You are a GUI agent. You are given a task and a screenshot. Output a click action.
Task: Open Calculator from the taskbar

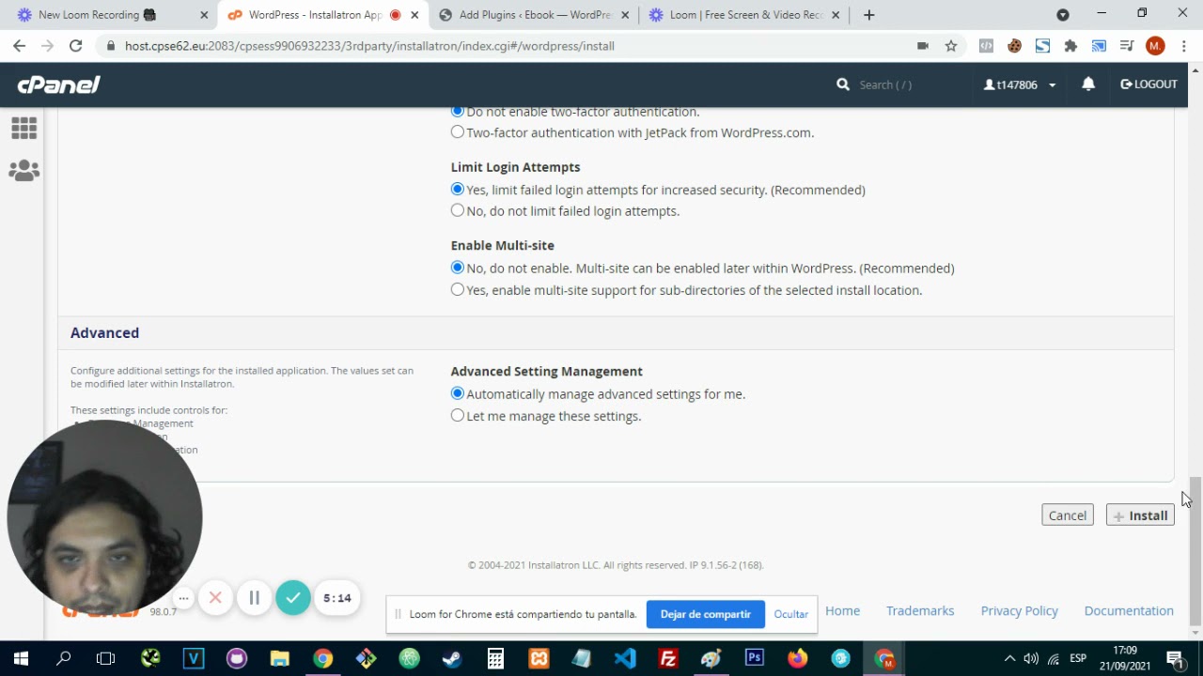click(x=495, y=659)
